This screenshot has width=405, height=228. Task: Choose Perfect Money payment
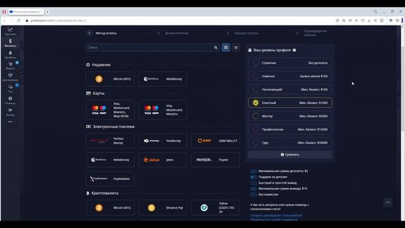(x=110, y=141)
